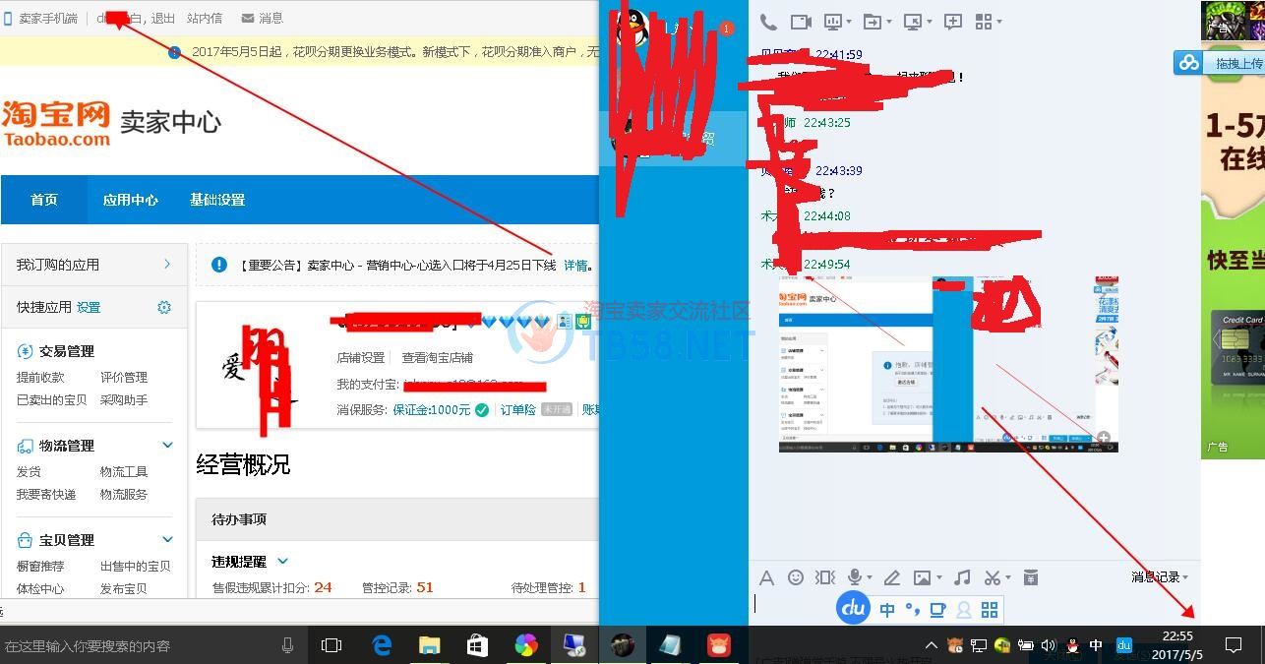Viewport: 1265px width, 664px height.
Task: Toggle Chinese mode '中' on Baidu IME bar
Action: point(887,610)
